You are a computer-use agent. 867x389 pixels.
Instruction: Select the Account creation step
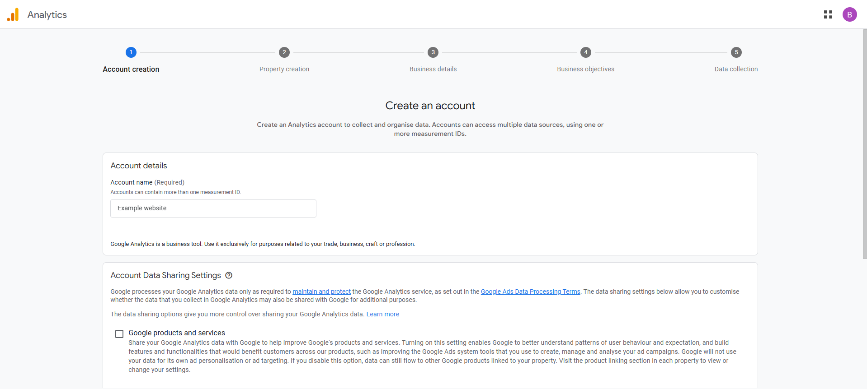131,69
